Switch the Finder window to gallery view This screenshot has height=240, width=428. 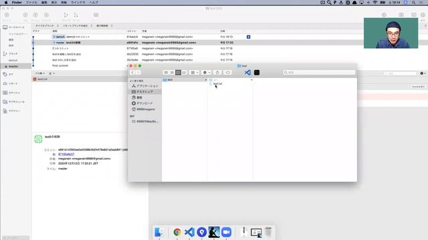pyautogui.click(x=184, y=73)
